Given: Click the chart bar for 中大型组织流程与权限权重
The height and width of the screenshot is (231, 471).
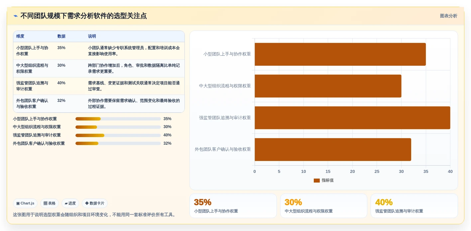Looking at the screenshot, I should click(x=328, y=86).
